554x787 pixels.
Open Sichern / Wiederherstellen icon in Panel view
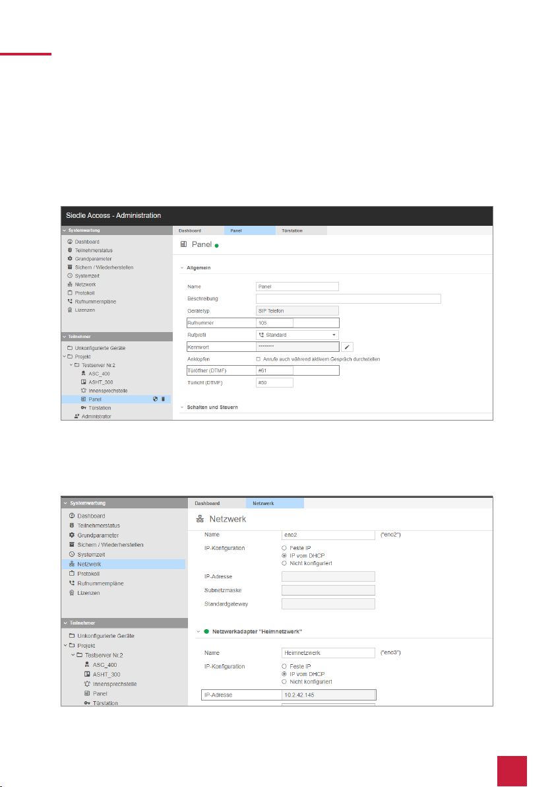point(70,267)
